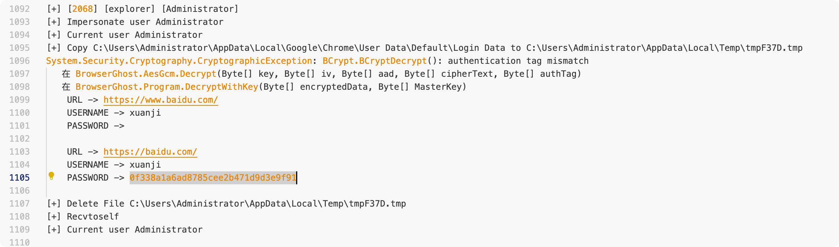
Task: Click the highlighted password hash text
Action: pyautogui.click(x=213, y=178)
